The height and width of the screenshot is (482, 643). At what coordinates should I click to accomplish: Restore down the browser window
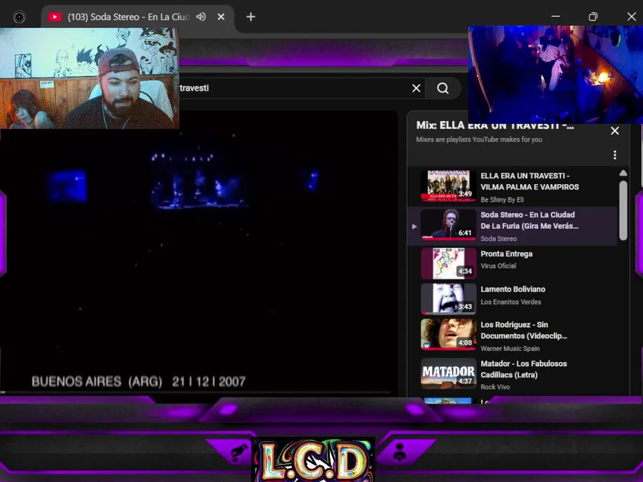[593, 16]
